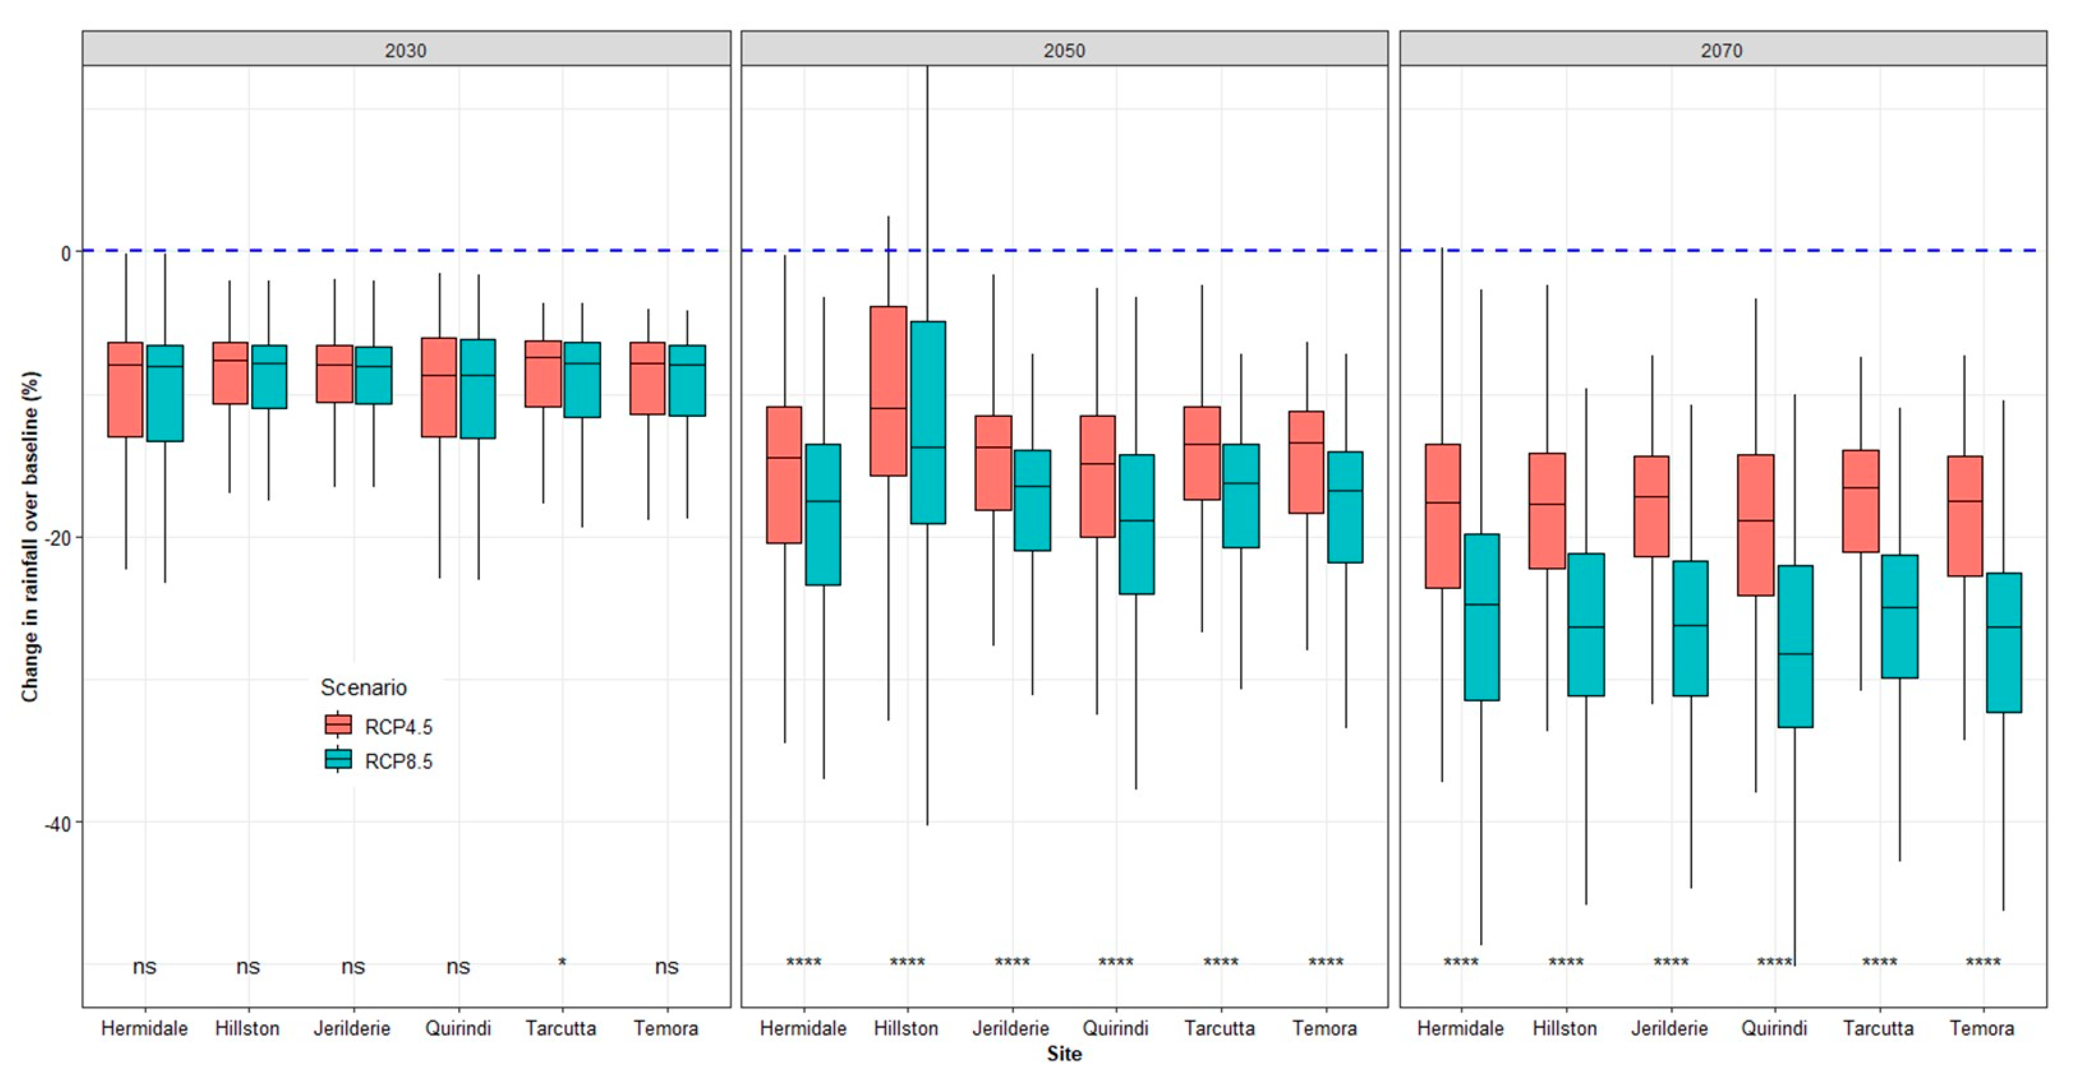Click the -20 y-axis tick label
This screenshot has width=2088, height=1081.
coord(58,538)
